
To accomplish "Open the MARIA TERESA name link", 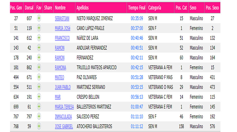I will click(x=64, y=107).
